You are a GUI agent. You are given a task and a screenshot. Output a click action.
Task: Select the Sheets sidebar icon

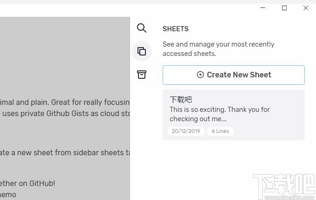(x=142, y=51)
